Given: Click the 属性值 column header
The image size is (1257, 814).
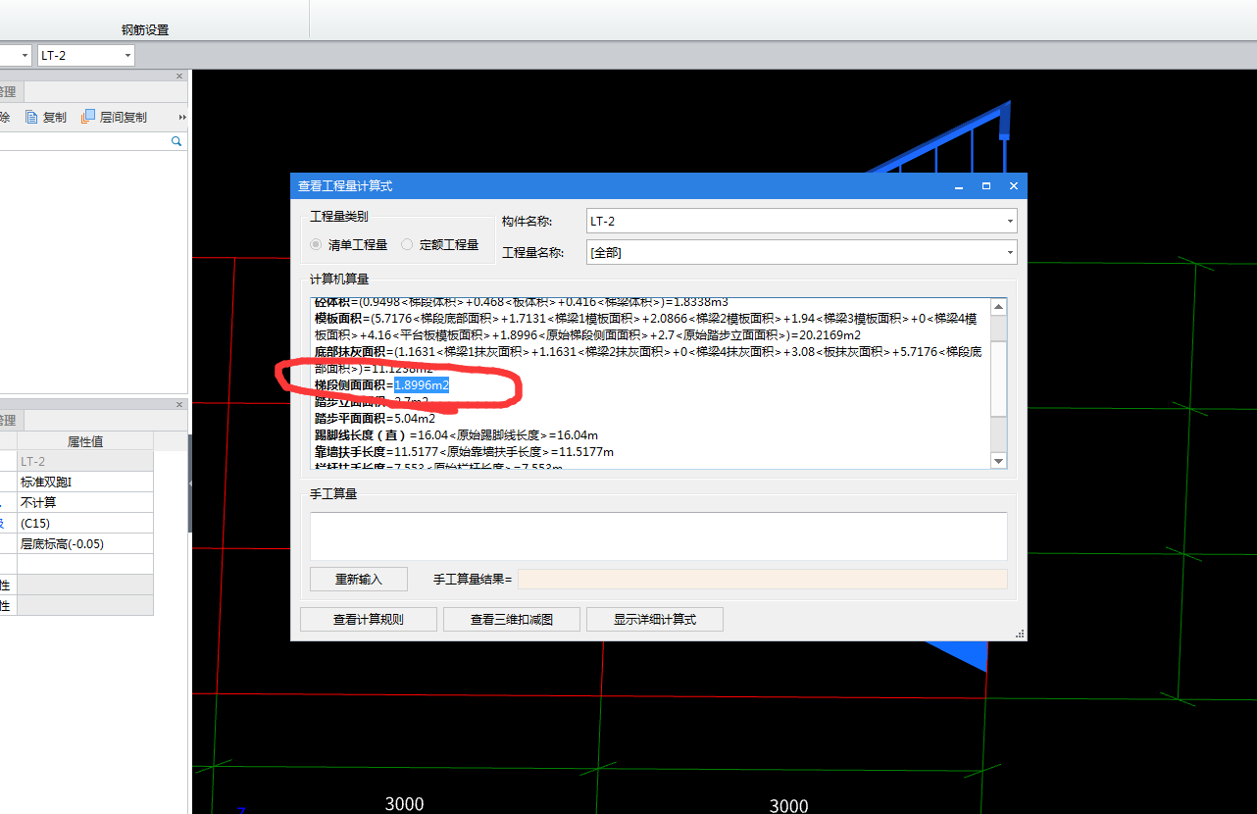Looking at the screenshot, I should (85, 441).
